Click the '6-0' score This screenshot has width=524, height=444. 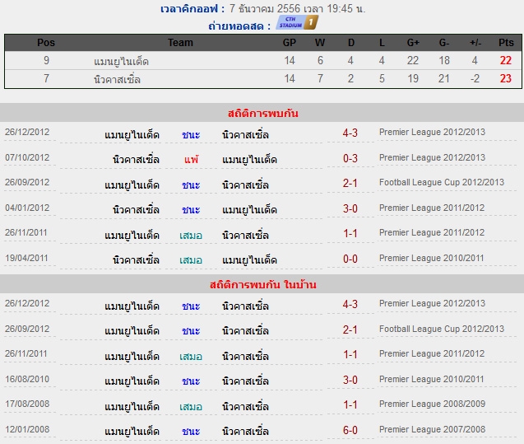[350, 430]
